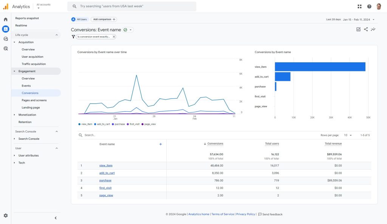Image resolution: width=387 pixels, height=224 pixels.
Task: Click the add_to_cart bar in bar chart
Action: (x=283, y=77)
